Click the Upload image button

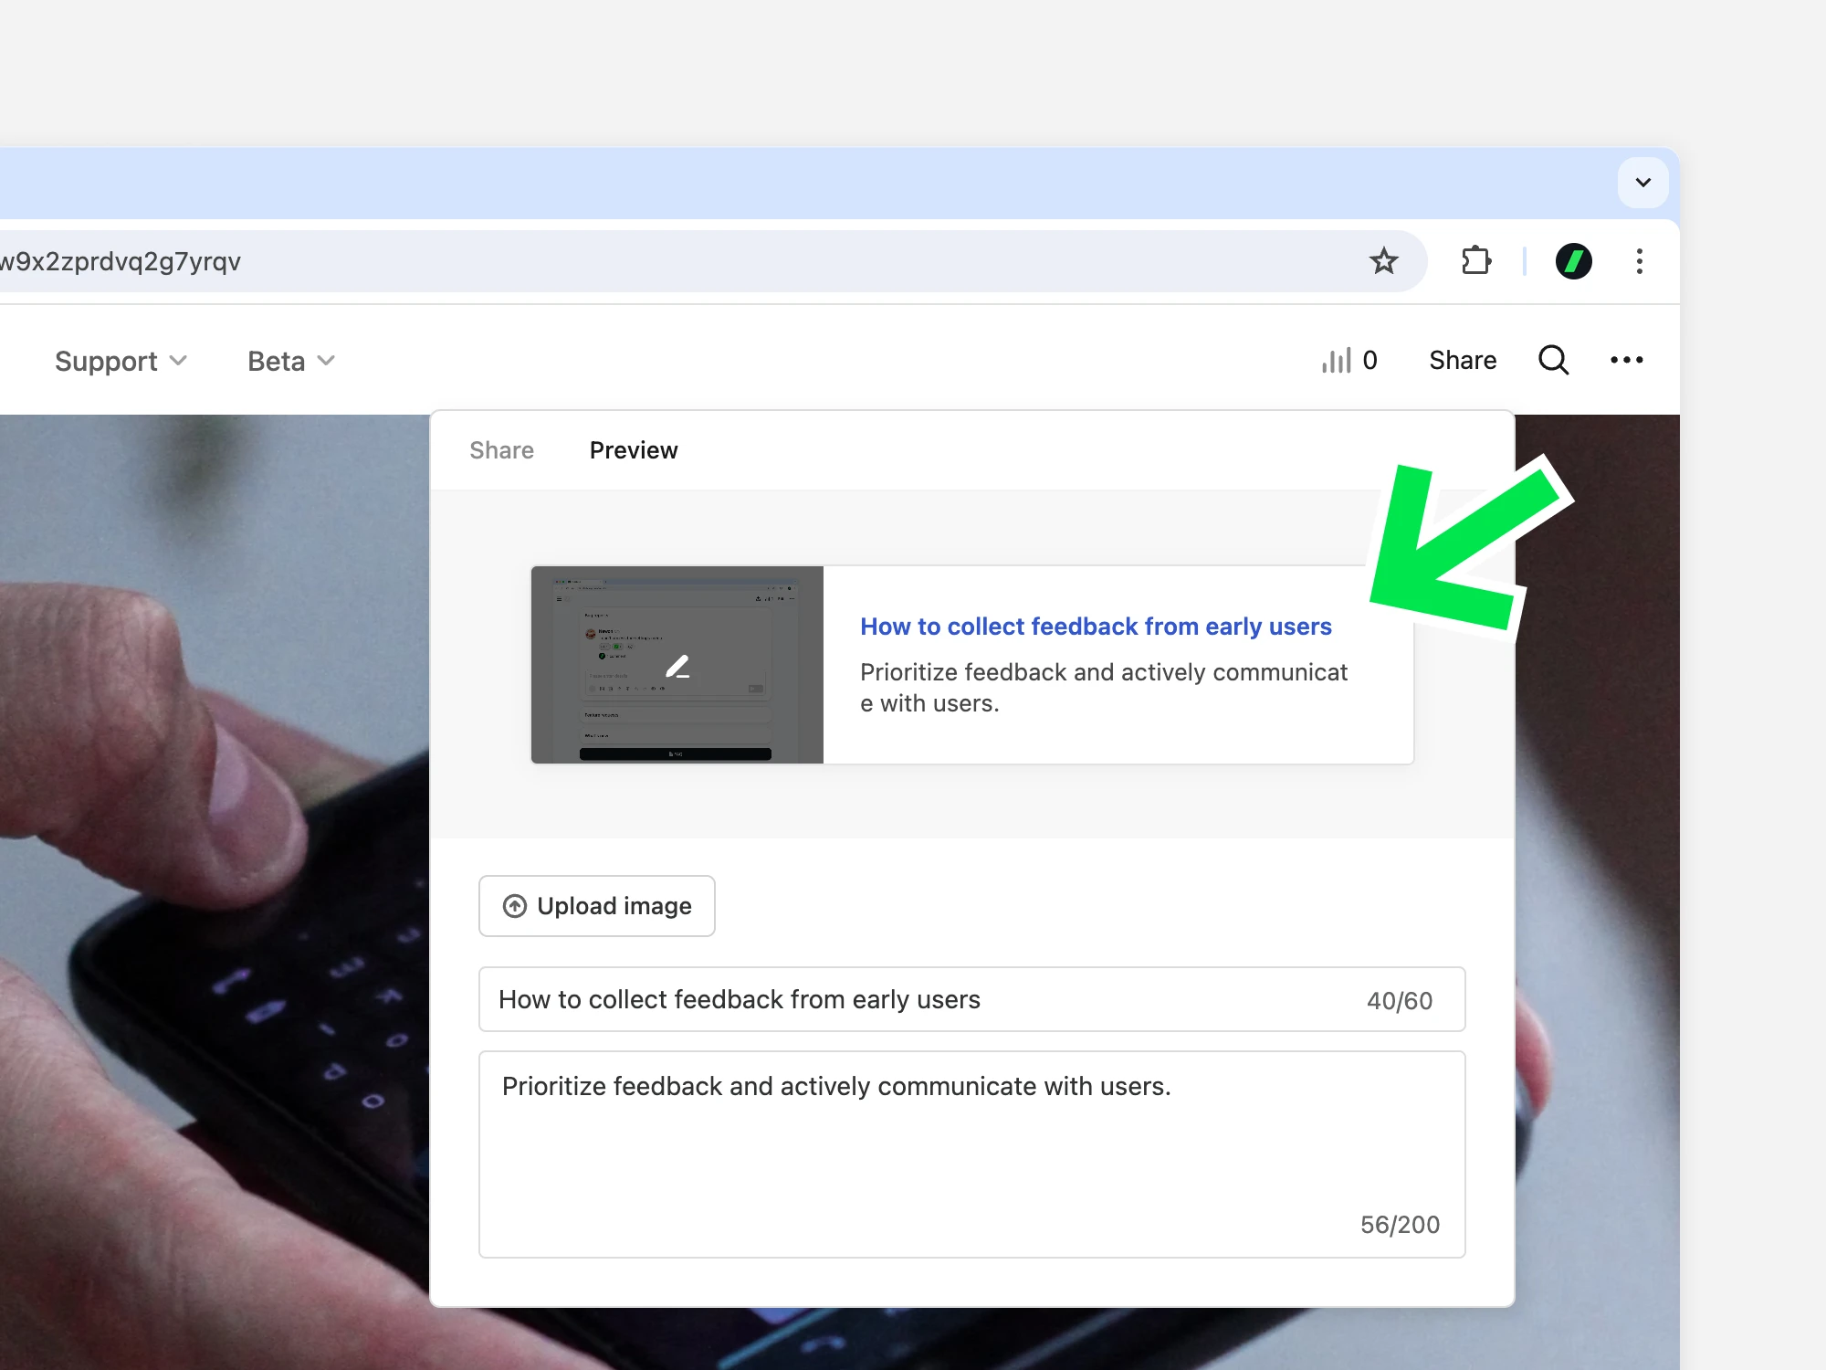pyautogui.click(x=597, y=906)
